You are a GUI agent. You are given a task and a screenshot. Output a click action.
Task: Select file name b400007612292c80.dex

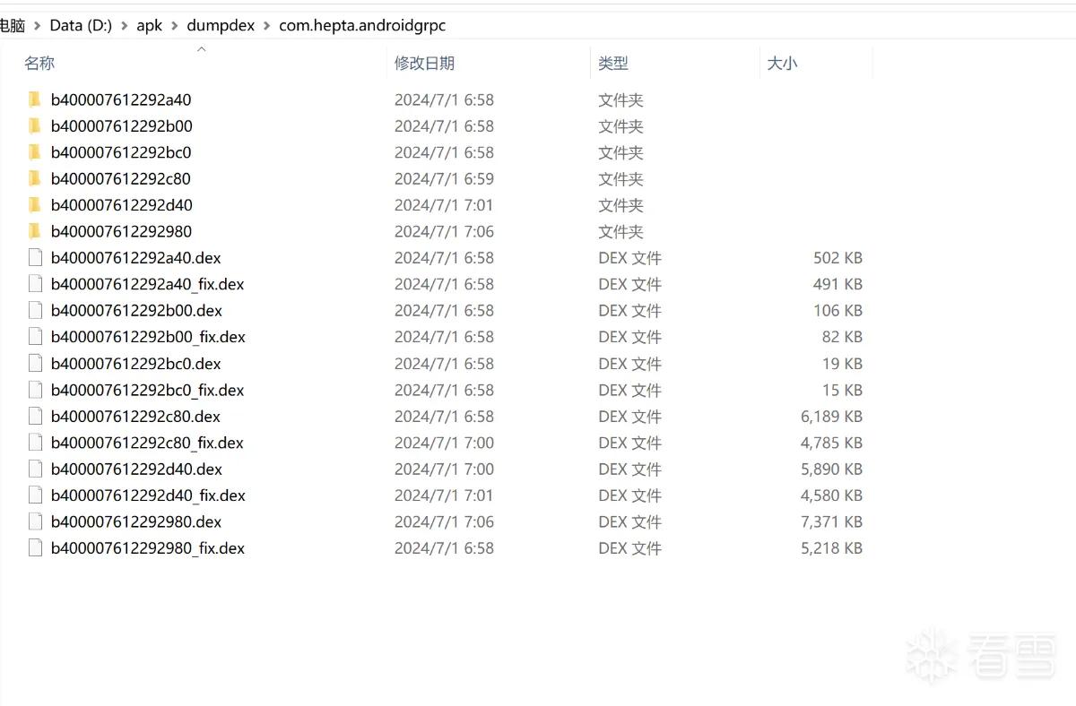pos(135,417)
